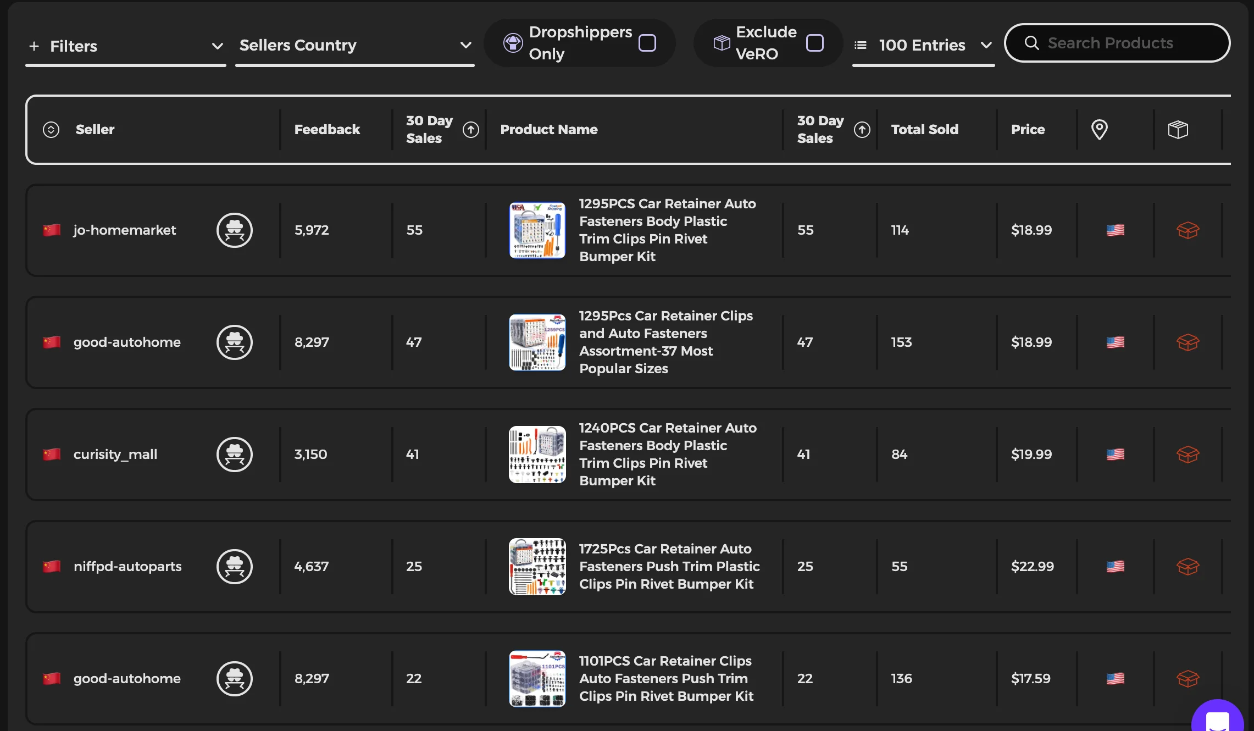1254x731 pixels.
Task: Click the Product Name column header
Action: click(549, 130)
